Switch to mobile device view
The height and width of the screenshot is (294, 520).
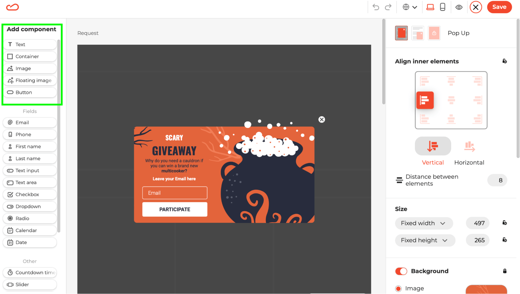click(442, 7)
